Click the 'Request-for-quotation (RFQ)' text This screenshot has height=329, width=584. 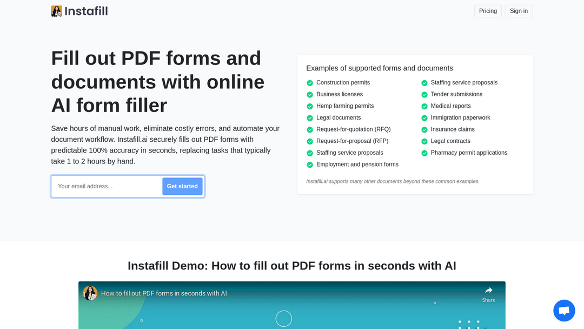(x=354, y=129)
